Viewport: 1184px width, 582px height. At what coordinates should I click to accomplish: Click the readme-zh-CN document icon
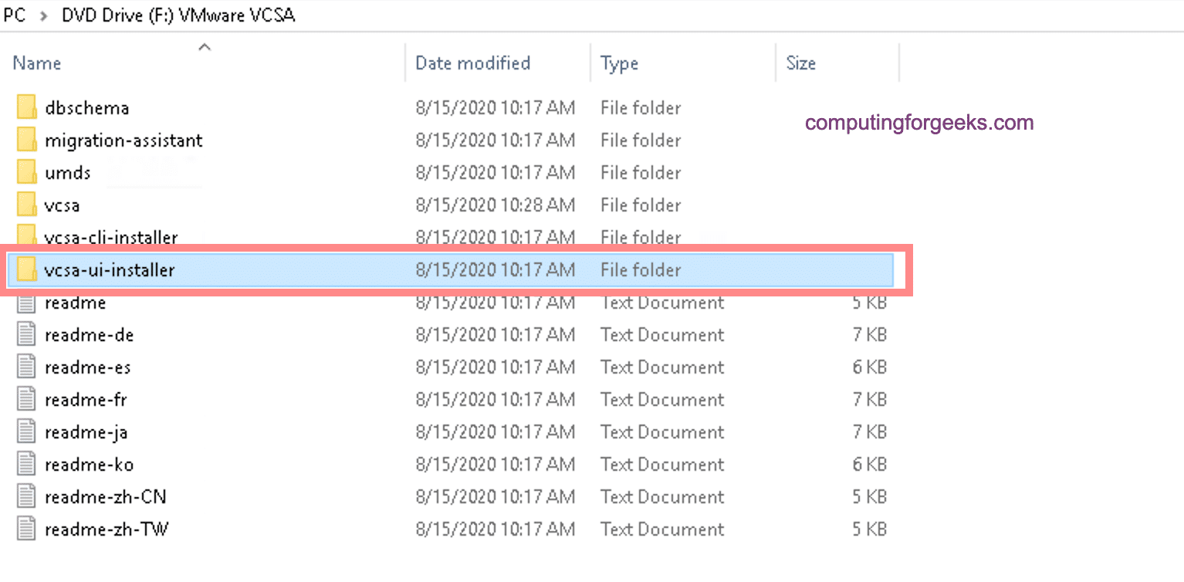click(25, 496)
